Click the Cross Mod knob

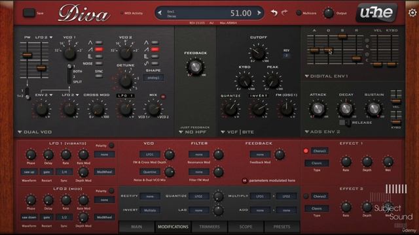click(x=98, y=109)
